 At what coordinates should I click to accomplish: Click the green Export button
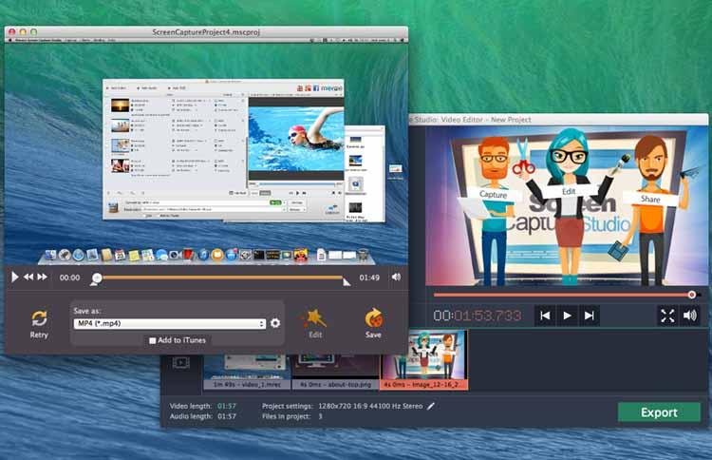(659, 412)
